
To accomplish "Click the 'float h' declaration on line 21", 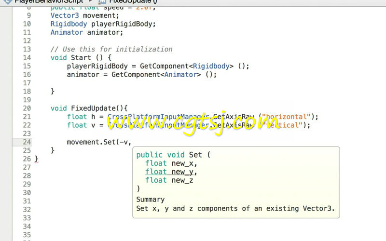I will click(x=81, y=117).
